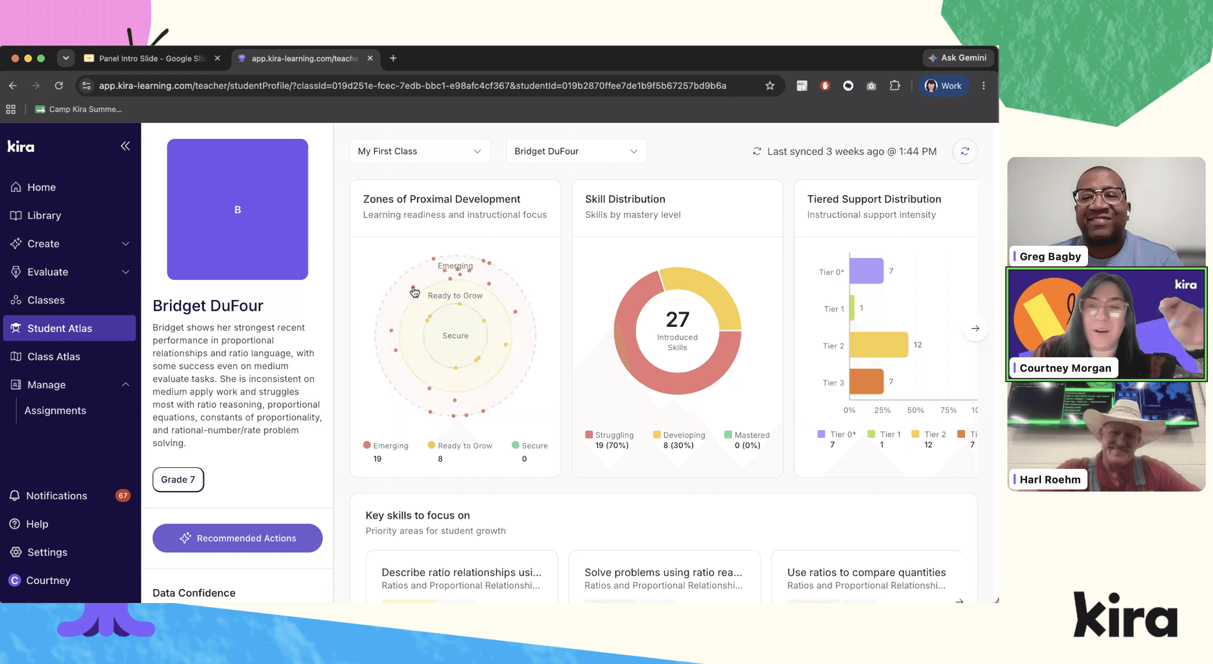
Task: Select Courtney Morgan video tile
Action: pos(1106,324)
